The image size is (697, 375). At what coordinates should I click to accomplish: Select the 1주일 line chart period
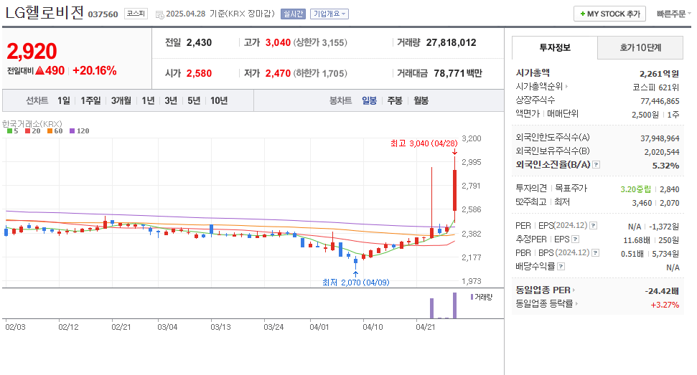[90, 100]
